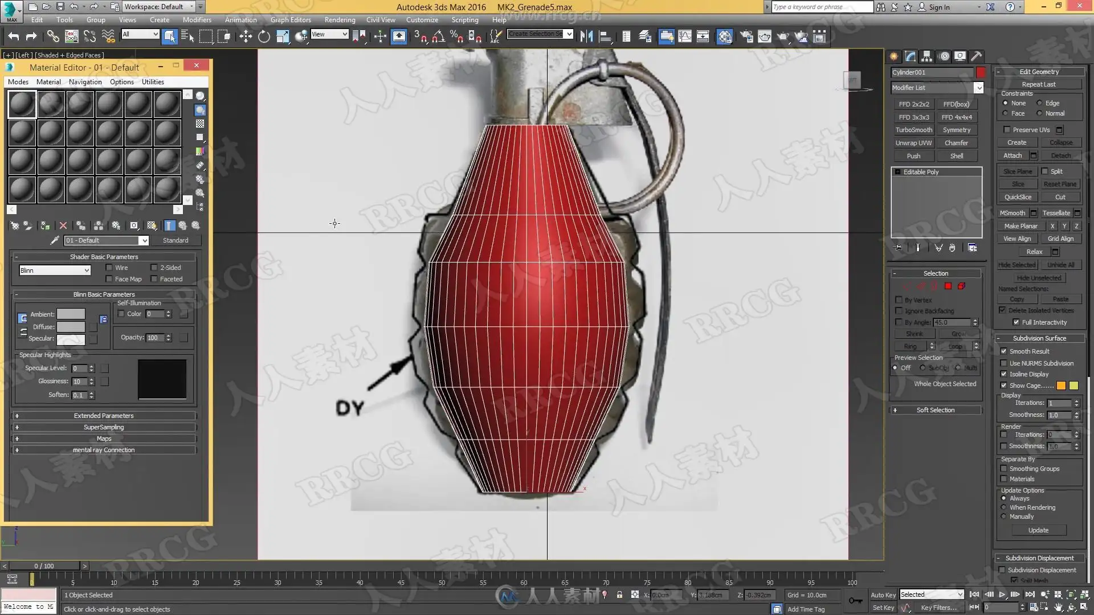Open the Material Editor pick material eyedropper
This screenshot has height=615, width=1094.
(55, 241)
